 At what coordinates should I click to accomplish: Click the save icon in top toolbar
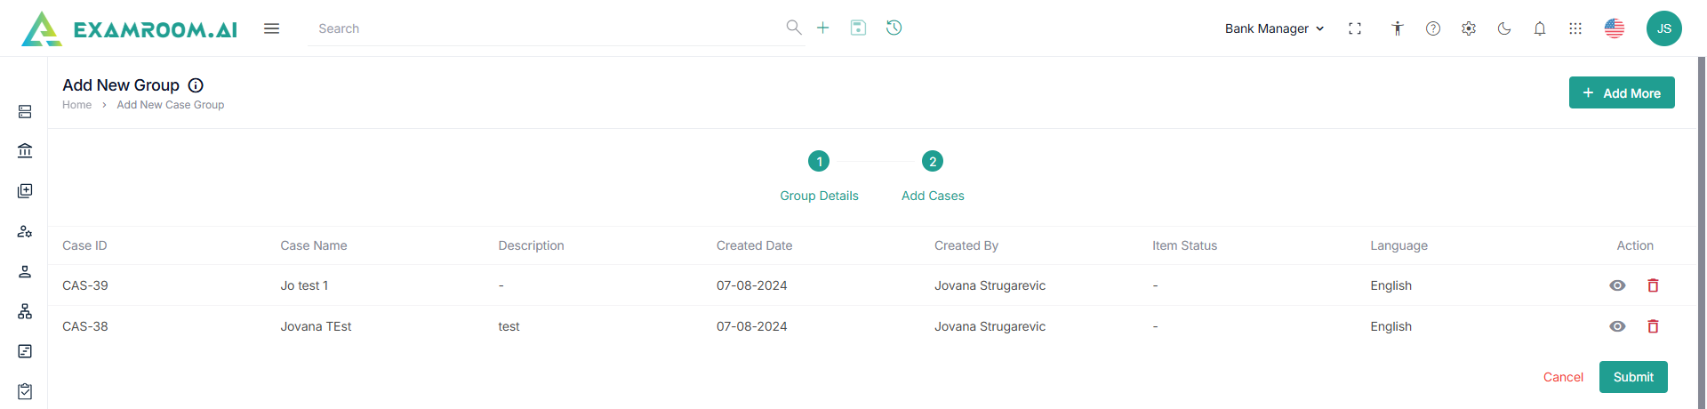coord(858,28)
